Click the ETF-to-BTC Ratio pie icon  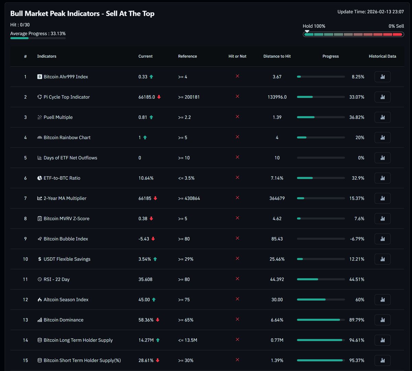(x=39, y=178)
